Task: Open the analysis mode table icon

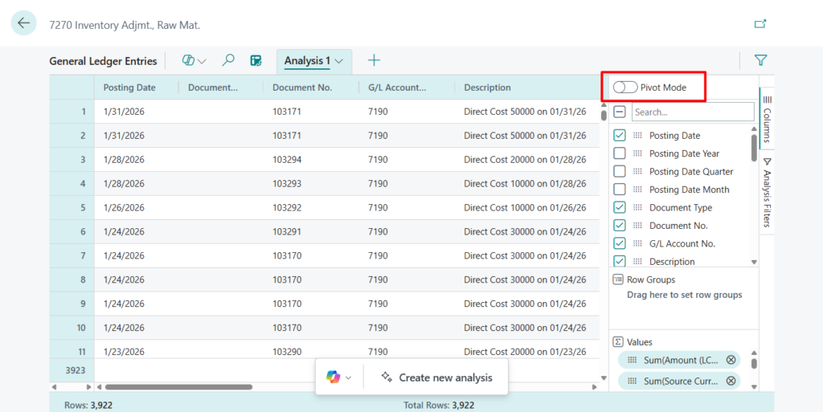Action: [x=256, y=60]
